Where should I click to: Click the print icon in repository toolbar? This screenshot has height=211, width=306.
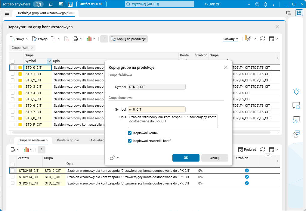pyautogui.click(x=75, y=39)
